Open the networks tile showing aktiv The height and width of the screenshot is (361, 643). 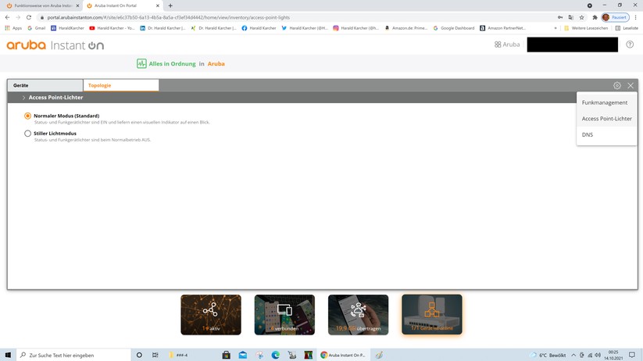(211, 314)
